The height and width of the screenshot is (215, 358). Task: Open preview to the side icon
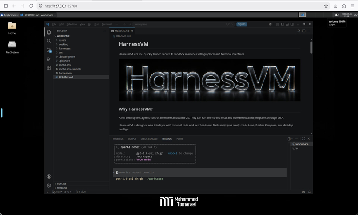click(298, 31)
